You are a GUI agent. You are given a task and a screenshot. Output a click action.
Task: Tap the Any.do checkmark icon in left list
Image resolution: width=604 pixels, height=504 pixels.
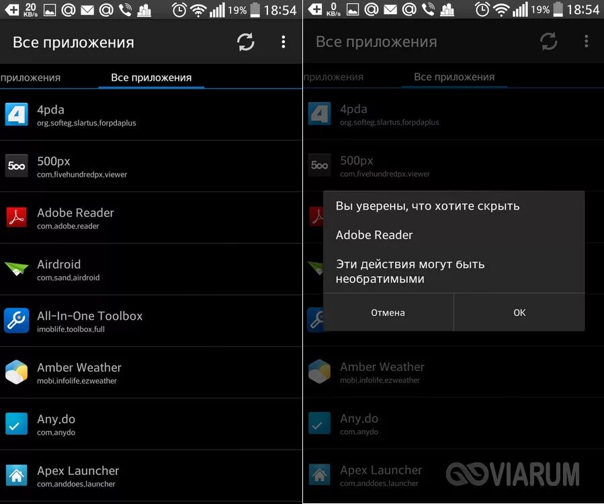(17, 424)
